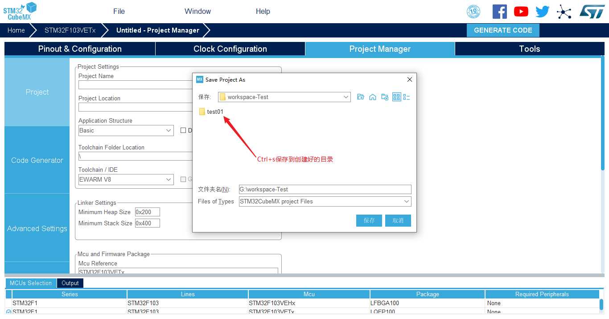Go to Home breadcrumb
Screen dimensions: 609x319
[16, 30]
